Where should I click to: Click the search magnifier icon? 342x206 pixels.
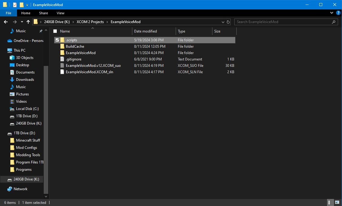[334, 22]
